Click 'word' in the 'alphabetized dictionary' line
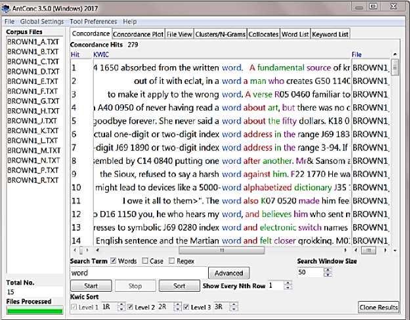 coord(232,188)
